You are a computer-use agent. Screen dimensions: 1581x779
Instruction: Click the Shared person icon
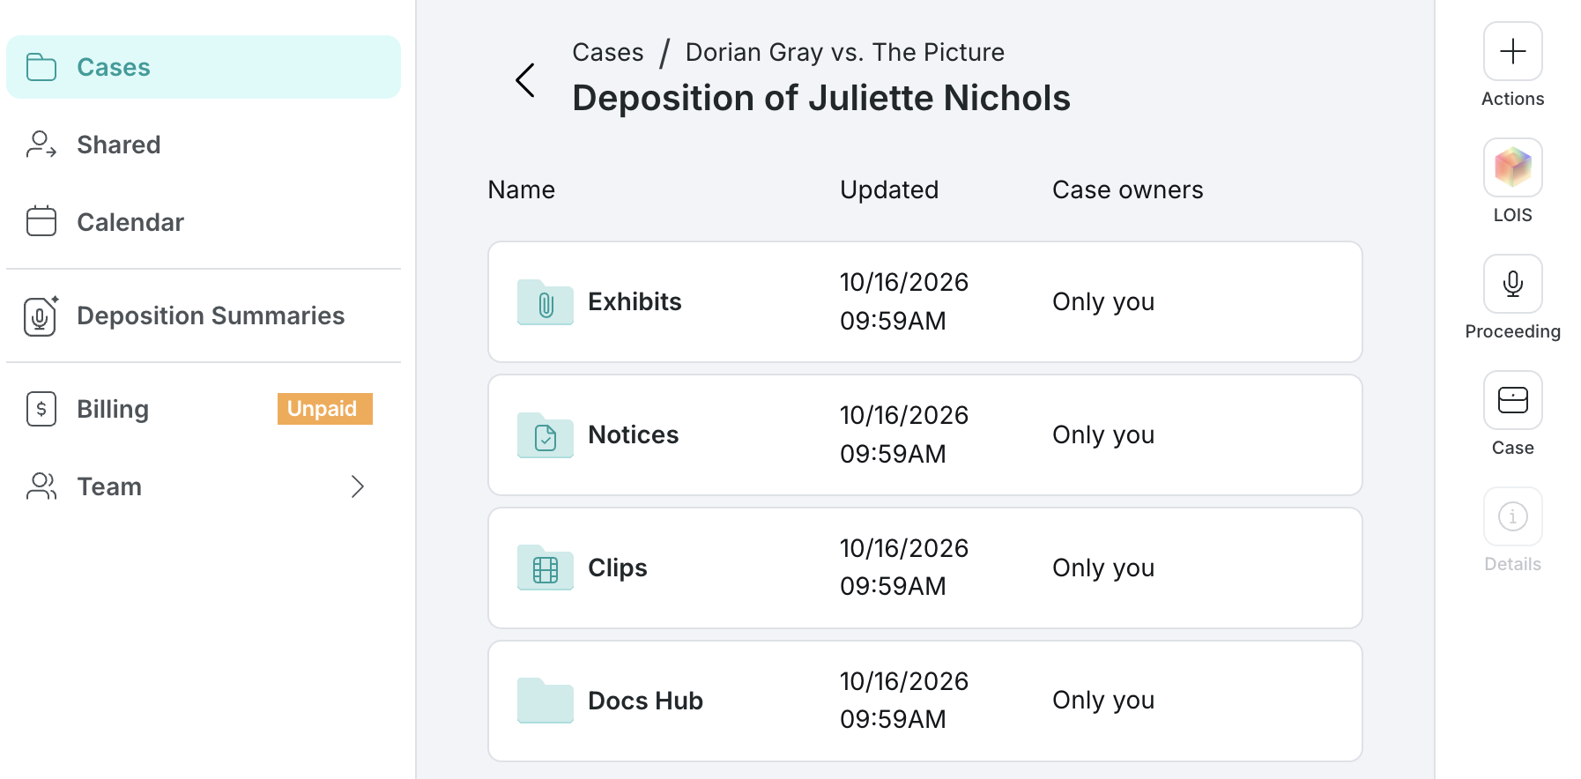41,145
